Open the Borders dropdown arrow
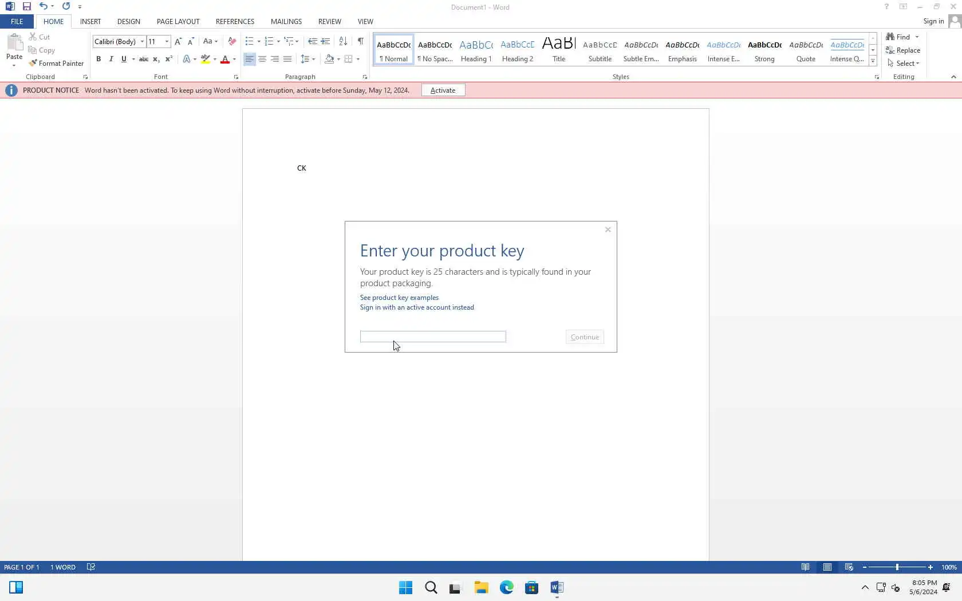This screenshot has width=962, height=601. 358,59
